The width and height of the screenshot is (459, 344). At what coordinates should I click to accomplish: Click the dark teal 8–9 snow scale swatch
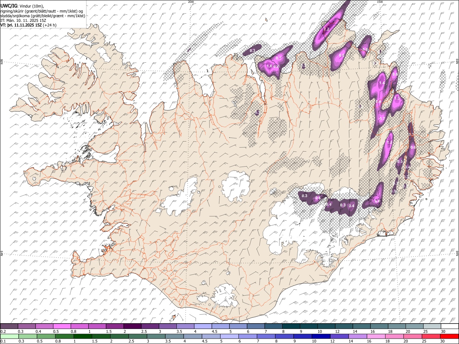pyautogui.click(x=290, y=326)
